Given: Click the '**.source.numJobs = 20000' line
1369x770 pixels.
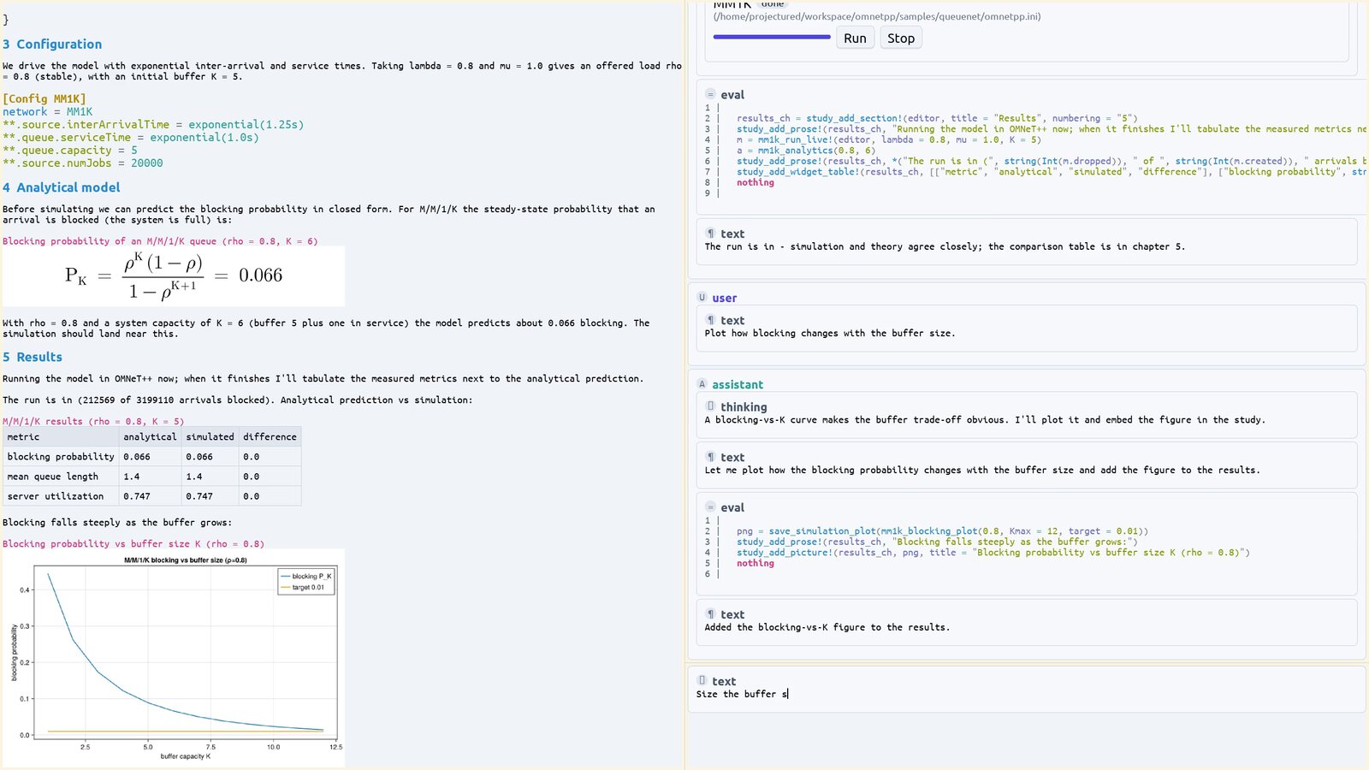Looking at the screenshot, I should 83,163.
